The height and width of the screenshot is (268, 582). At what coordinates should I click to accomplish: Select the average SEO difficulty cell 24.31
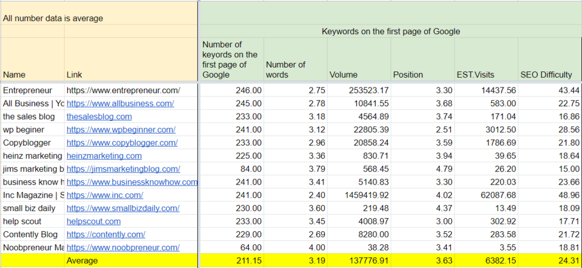click(550, 261)
